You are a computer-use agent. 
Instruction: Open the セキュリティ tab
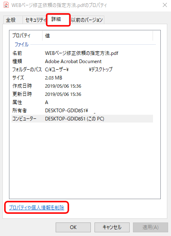pos(36,20)
